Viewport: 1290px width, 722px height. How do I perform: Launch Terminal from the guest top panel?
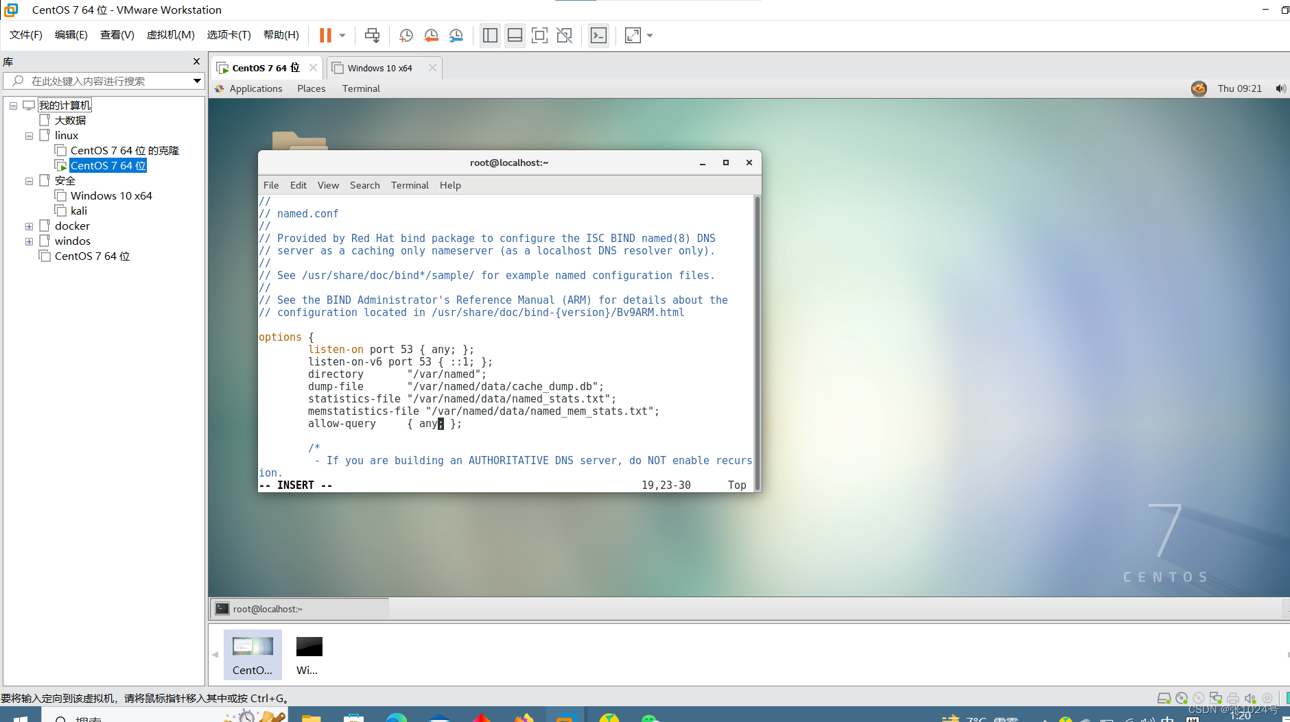(x=360, y=88)
